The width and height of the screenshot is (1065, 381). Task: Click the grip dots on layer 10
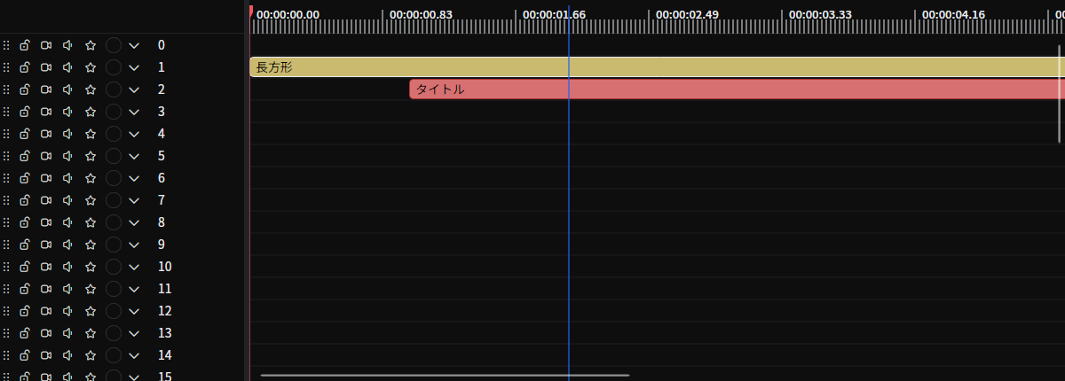[6, 267]
